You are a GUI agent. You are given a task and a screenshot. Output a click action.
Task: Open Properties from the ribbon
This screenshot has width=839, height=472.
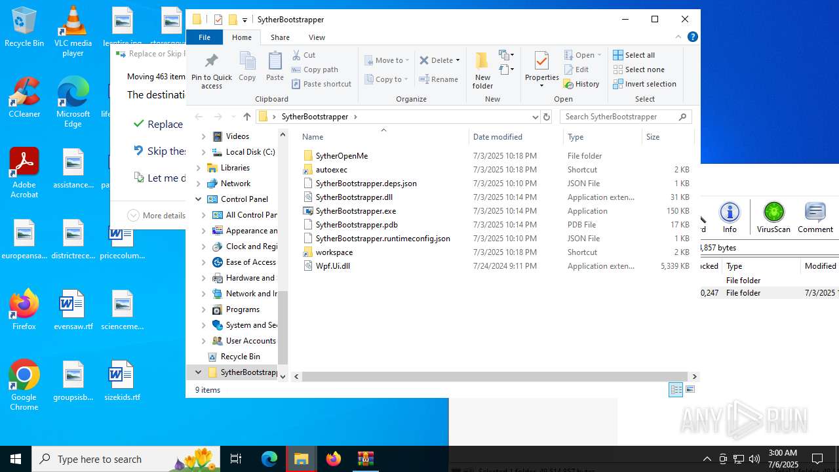[x=541, y=69]
